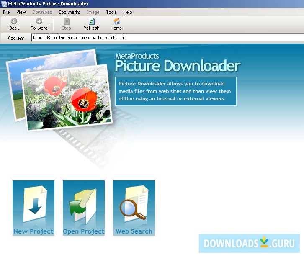Click the tulip photo thumbnail
Screen dimensions: 304x257
[x=67, y=98]
